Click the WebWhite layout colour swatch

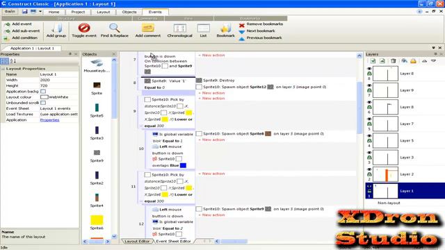44,97
